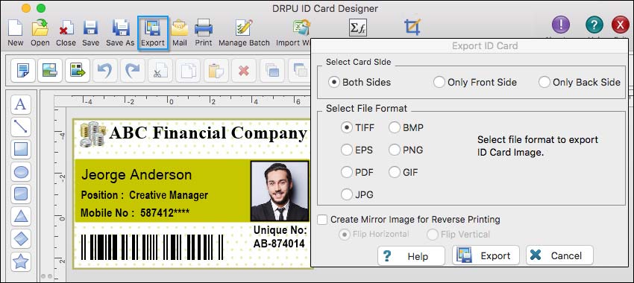Select the Line drawing tool
This screenshot has width=634, height=283.
(x=21, y=127)
